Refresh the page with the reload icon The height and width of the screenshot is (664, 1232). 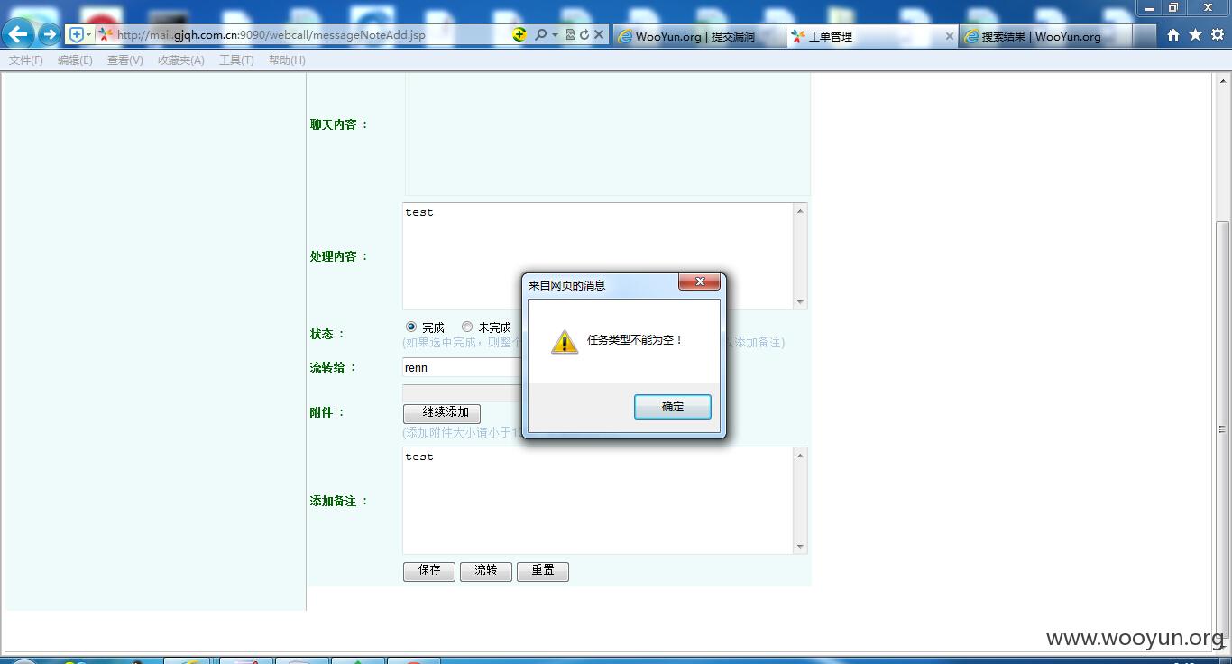[x=584, y=34]
